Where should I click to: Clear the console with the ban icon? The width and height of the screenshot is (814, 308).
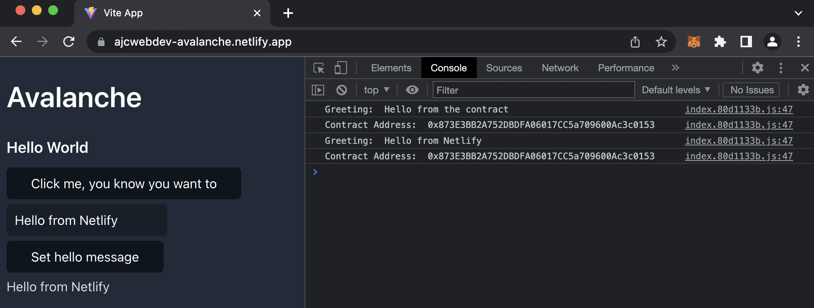[x=342, y=90]
